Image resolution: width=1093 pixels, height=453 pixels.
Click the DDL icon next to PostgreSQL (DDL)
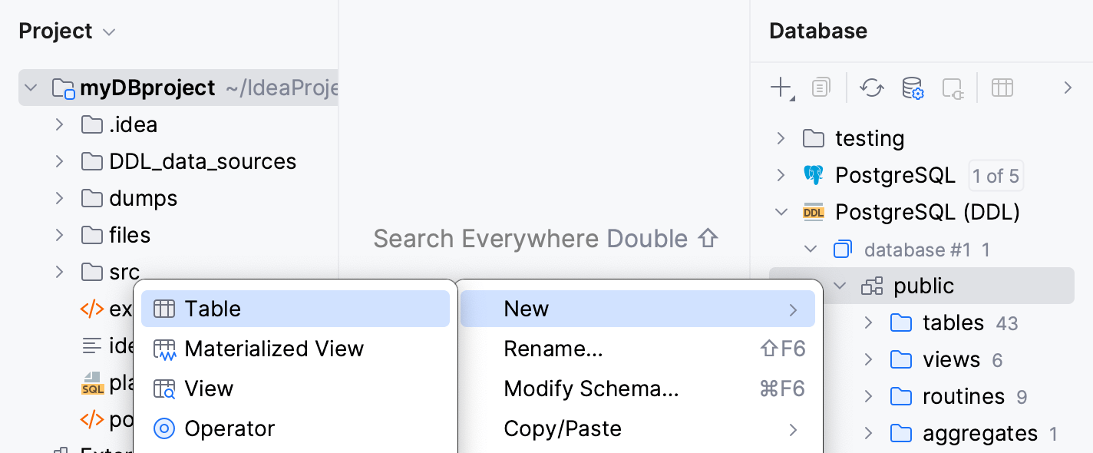814,212
